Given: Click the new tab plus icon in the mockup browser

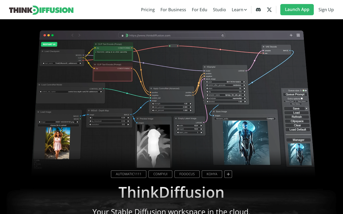Looking at the screenshot, I should coord(291,35).
